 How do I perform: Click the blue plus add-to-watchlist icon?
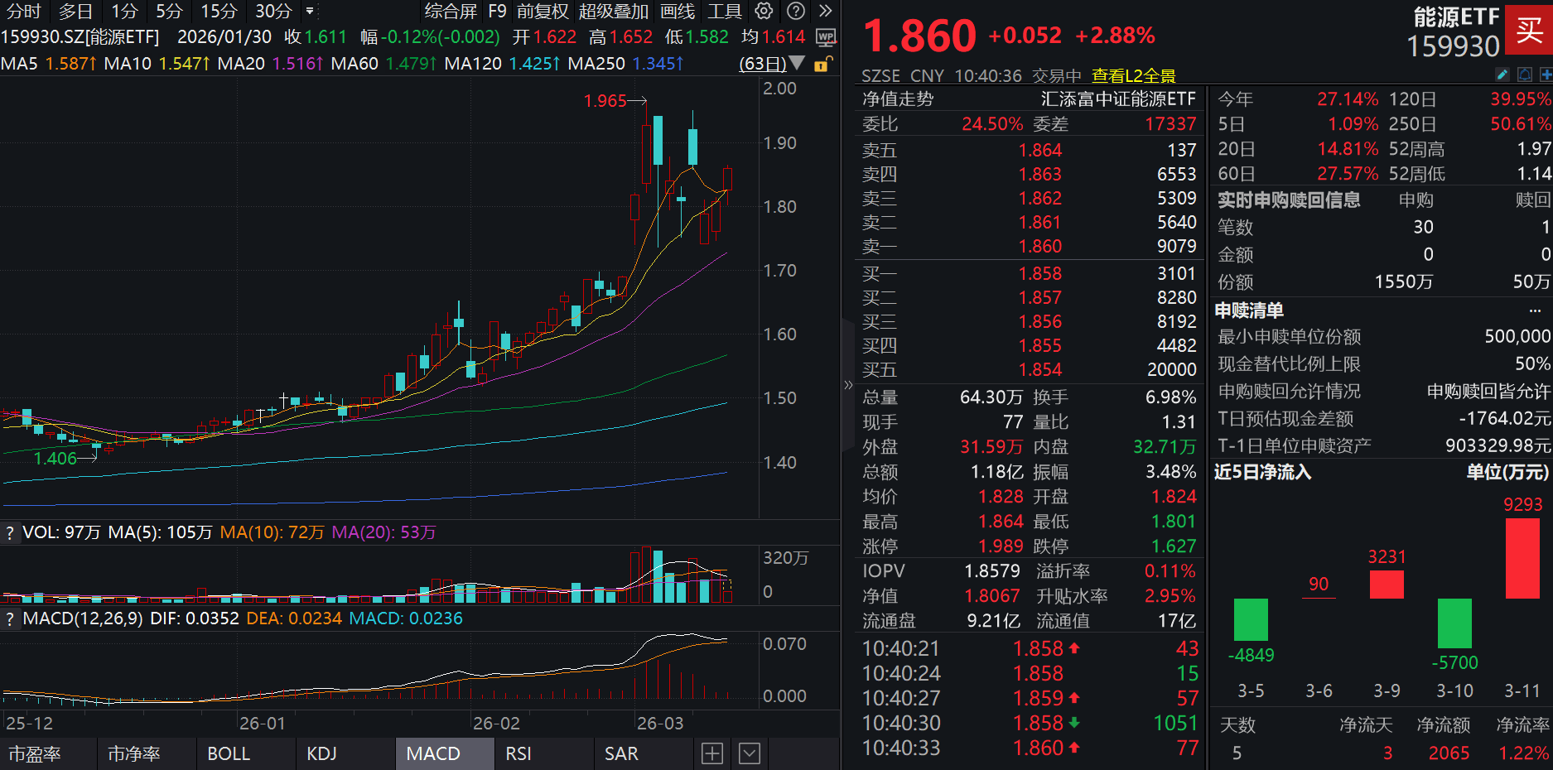pos(1548,75)
